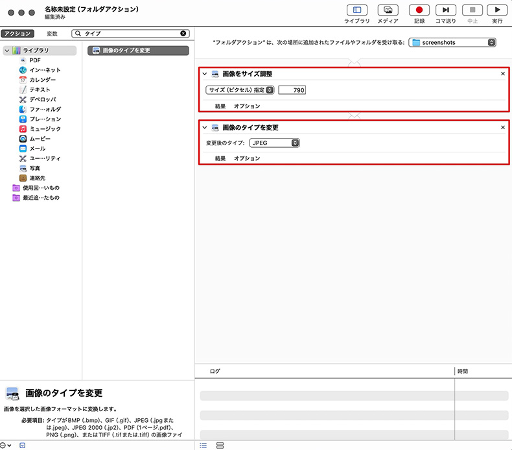This screenshot has height=450, width=512.
Task: Open the サイズ(ピクセル)指定 dropdown
Action: [x=240, y=90]
